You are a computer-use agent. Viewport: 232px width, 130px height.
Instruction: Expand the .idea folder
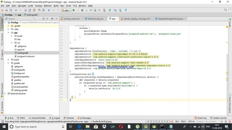pos(8,29)
